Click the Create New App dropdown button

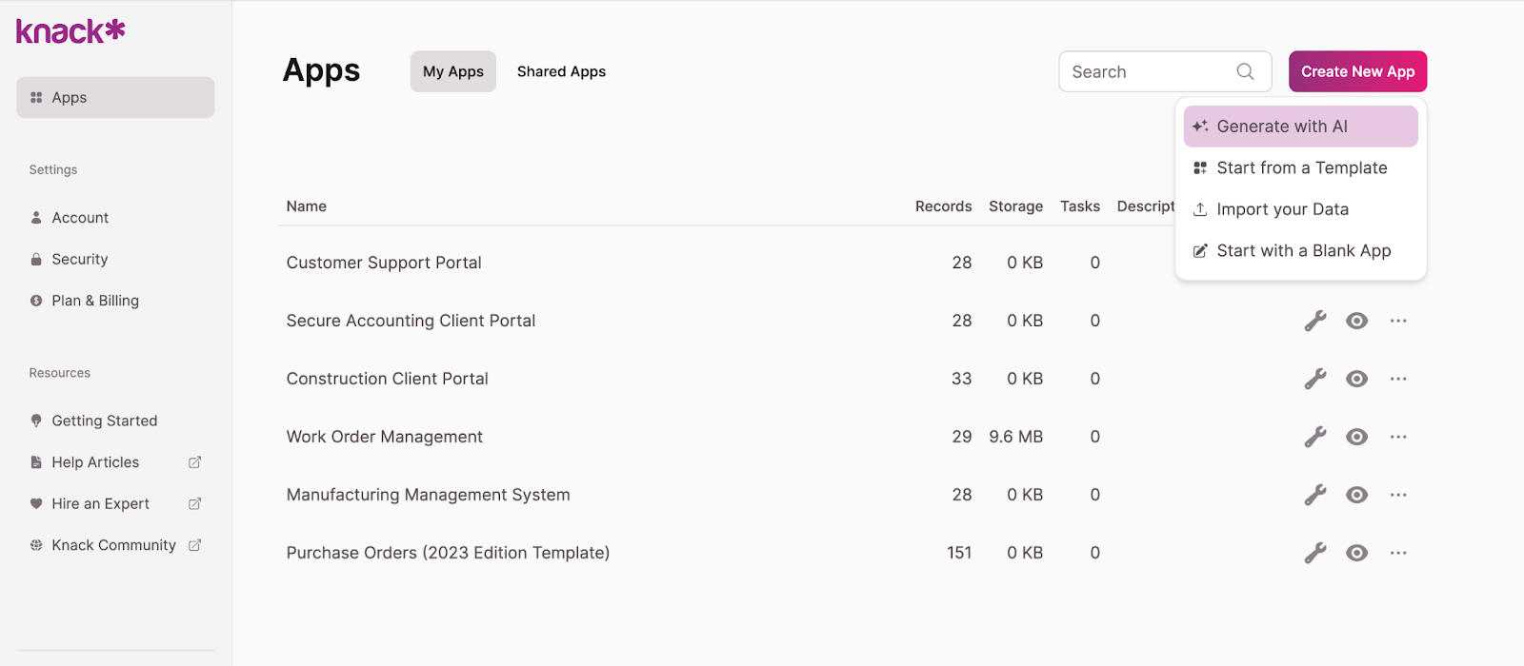pos(1357,71)
